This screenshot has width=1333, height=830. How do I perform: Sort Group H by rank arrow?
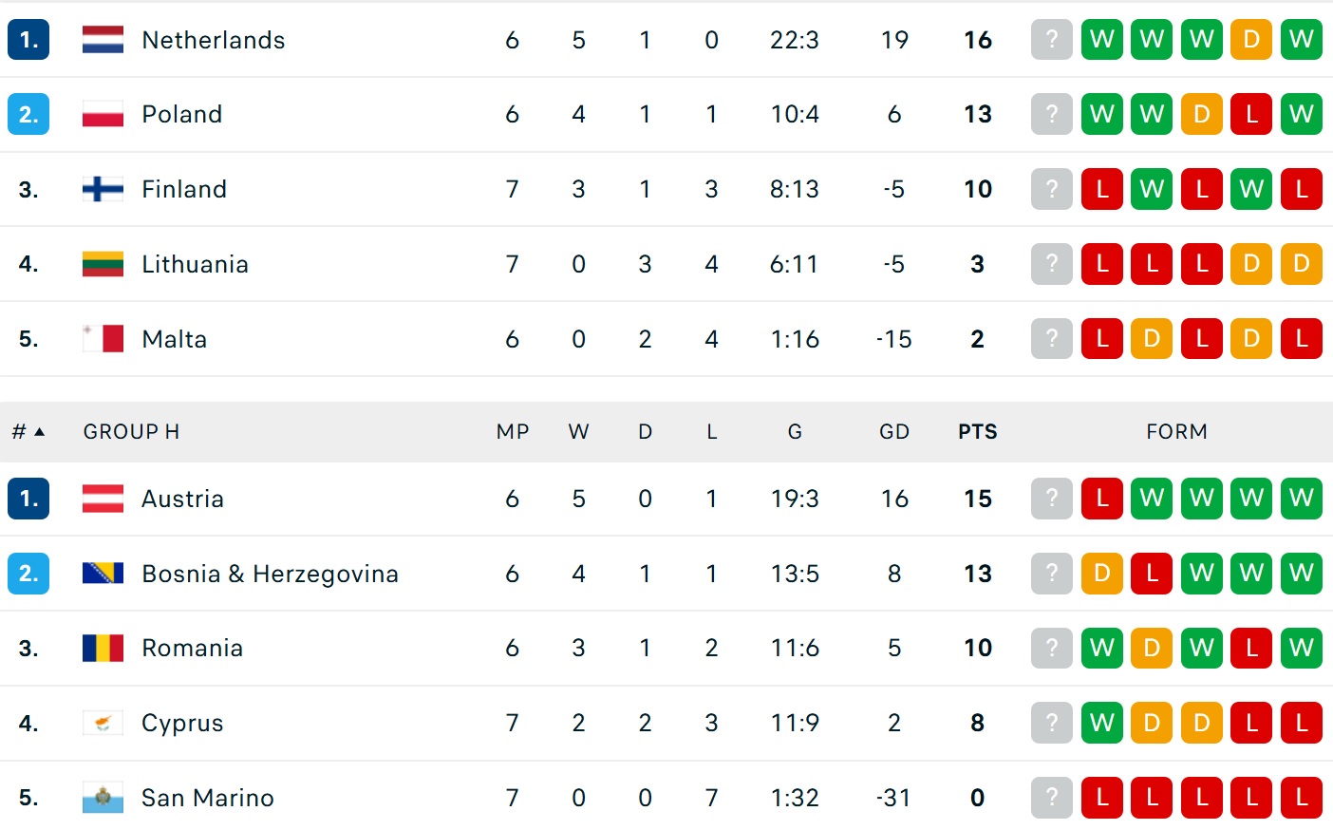tap(39, 432)
